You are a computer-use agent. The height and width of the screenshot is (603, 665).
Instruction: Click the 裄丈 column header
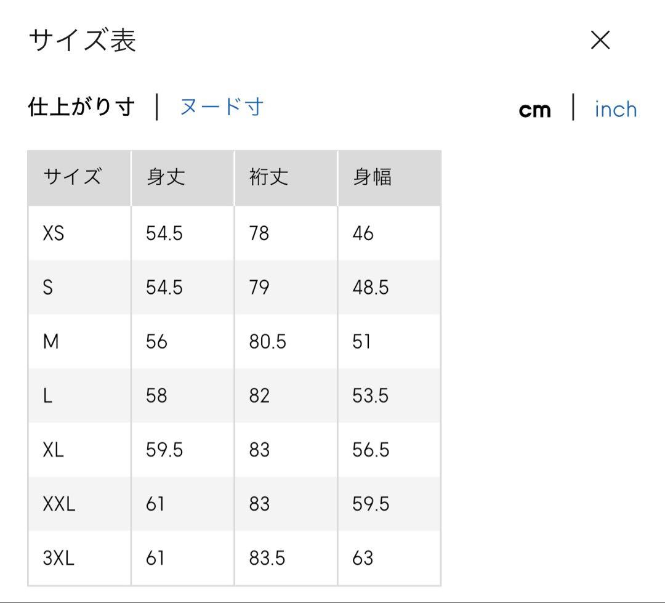click(268, 177)
